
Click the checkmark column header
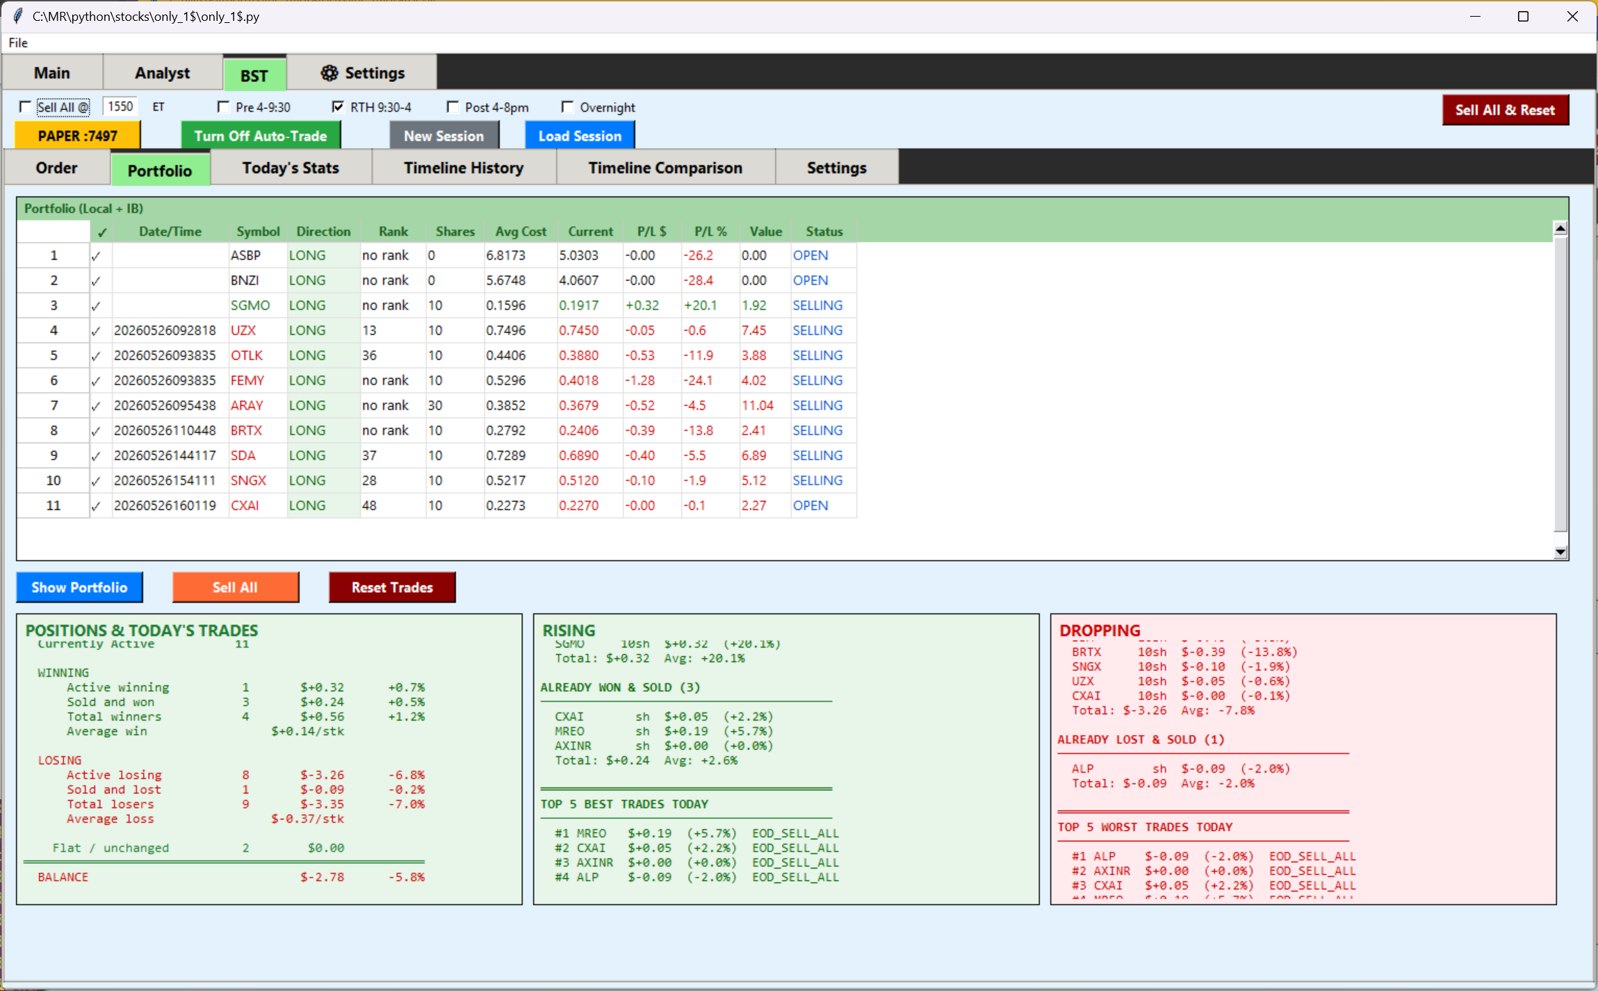click(101, 232)
